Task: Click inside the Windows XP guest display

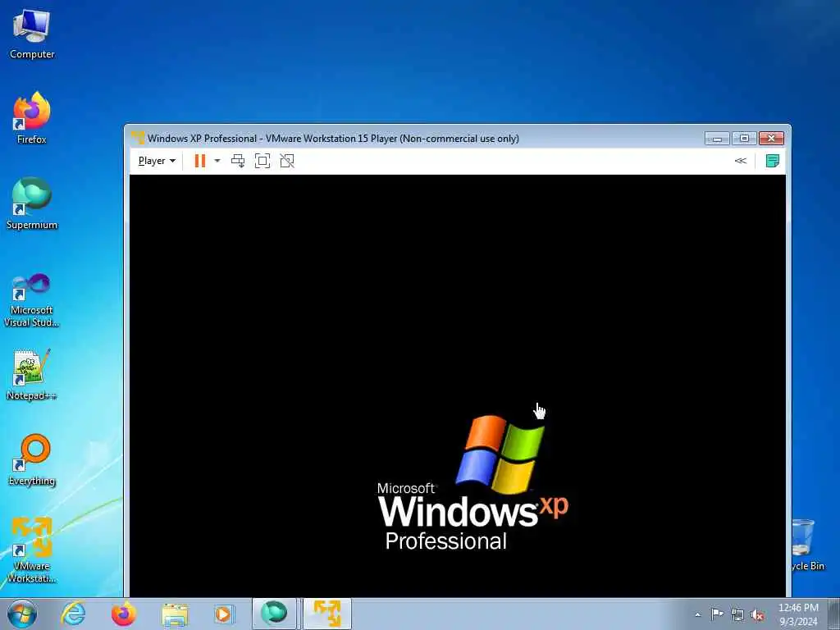Action: point(458,386)
